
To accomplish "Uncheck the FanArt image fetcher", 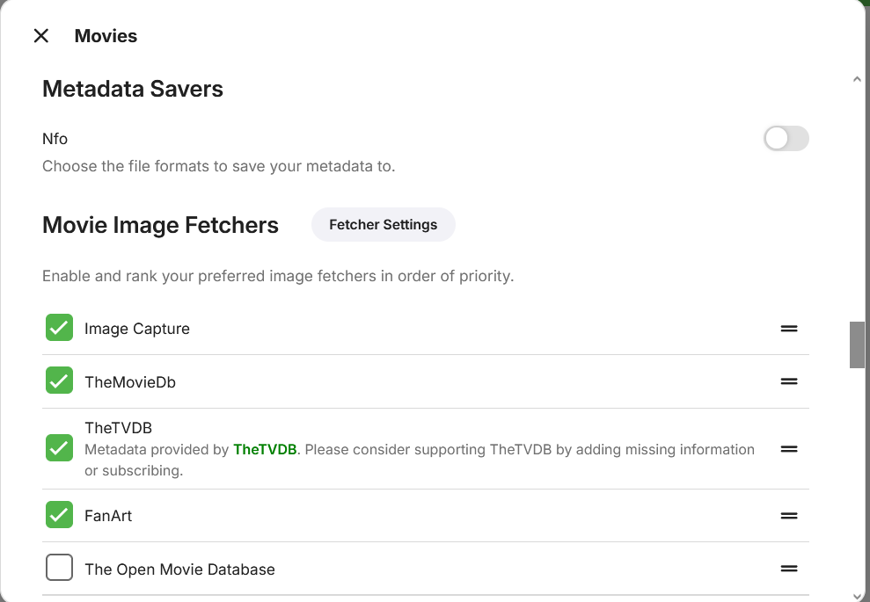I will pos(59,515).
